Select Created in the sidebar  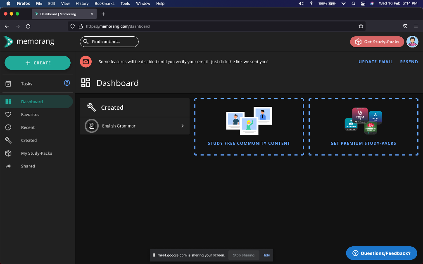coord(29,140)
